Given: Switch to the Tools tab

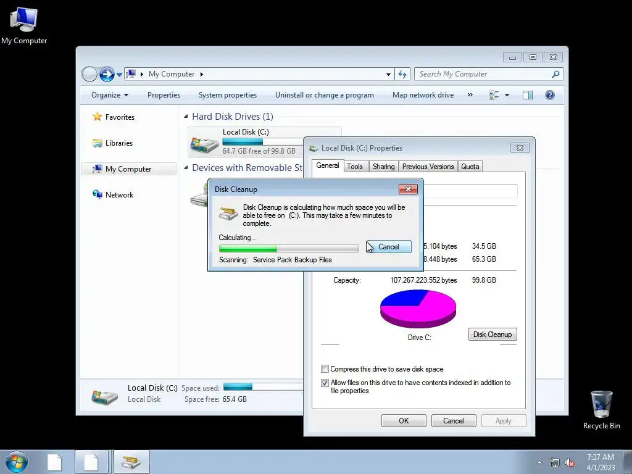Looking at the screenshot, I should [x=355, y=167].
